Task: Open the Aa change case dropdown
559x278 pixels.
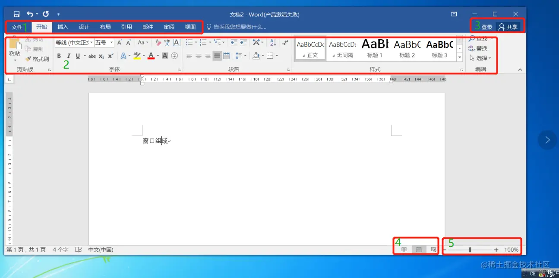Action: 143,43
